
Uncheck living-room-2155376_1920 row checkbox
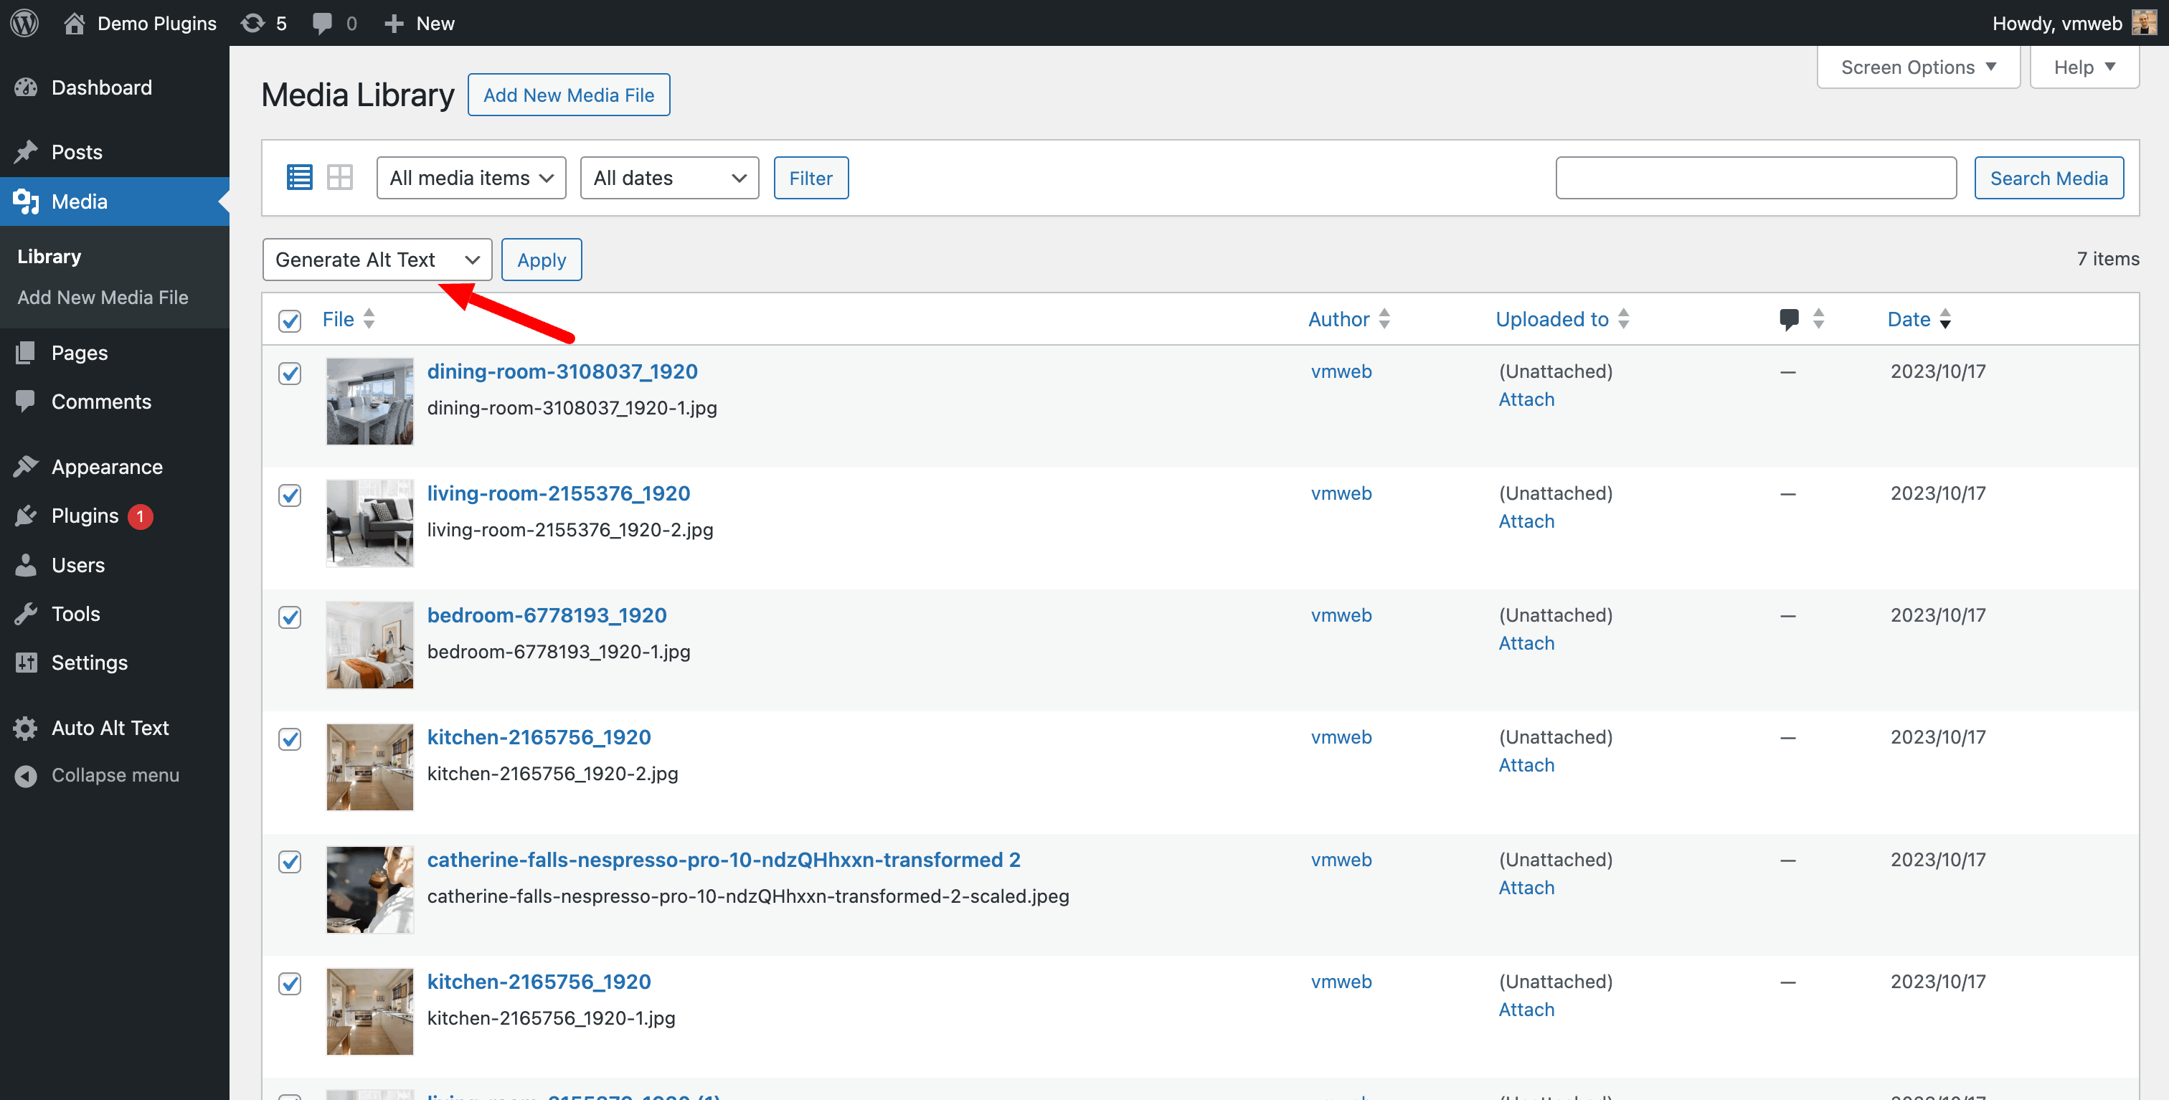click(290, 495)
